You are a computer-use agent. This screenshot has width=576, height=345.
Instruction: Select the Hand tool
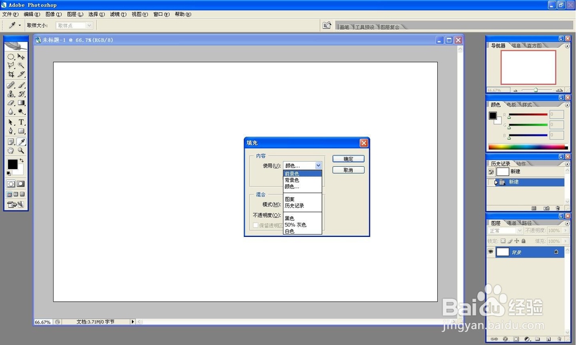point(11,150)
